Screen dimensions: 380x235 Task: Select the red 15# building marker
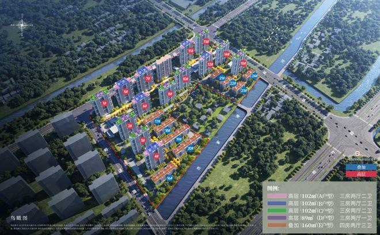pyautogui.click(x=244, y=64)
